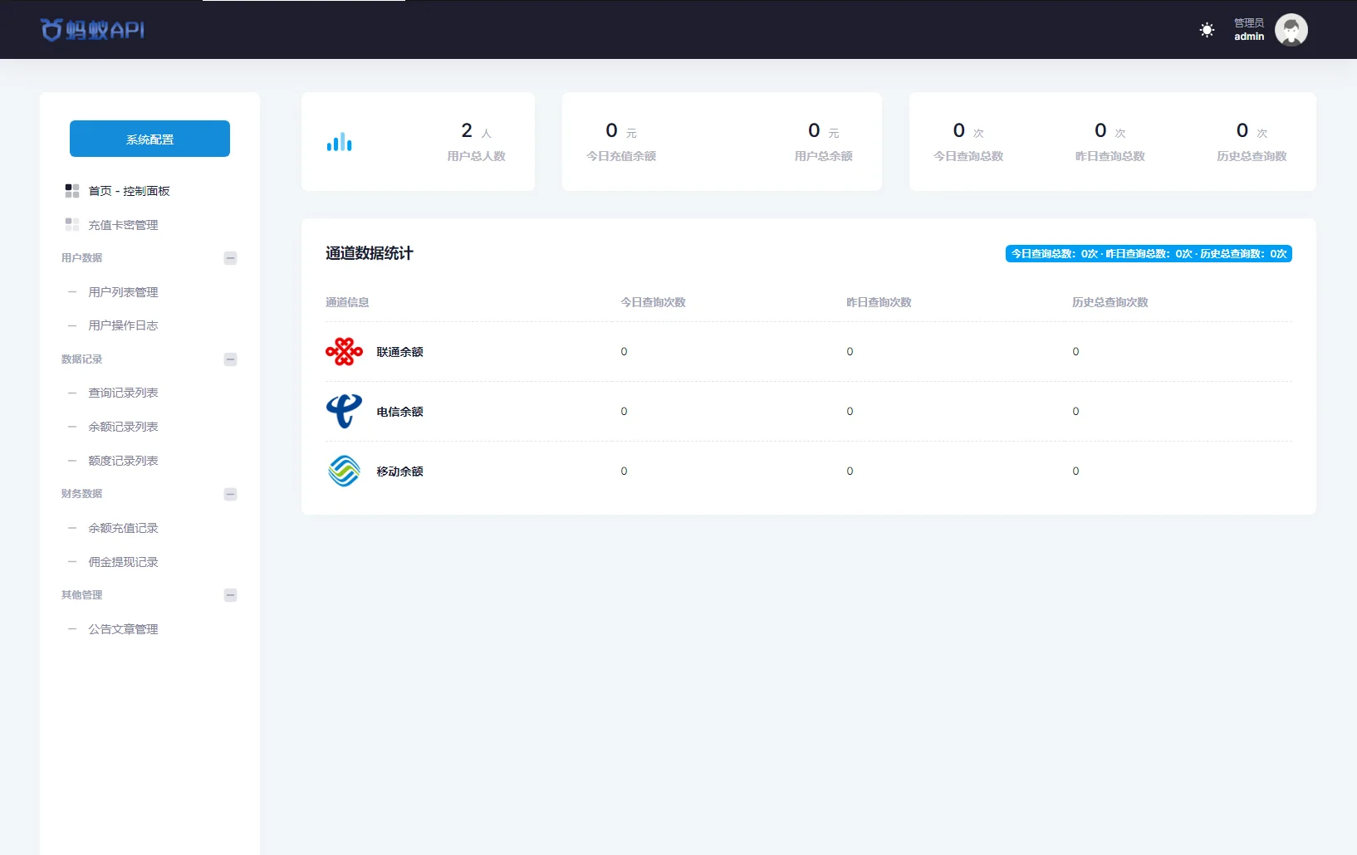Open 公告文章管理 in the sidebar
The width and height of the screenshot is (1357, 855).
click(x=123, y=628)
